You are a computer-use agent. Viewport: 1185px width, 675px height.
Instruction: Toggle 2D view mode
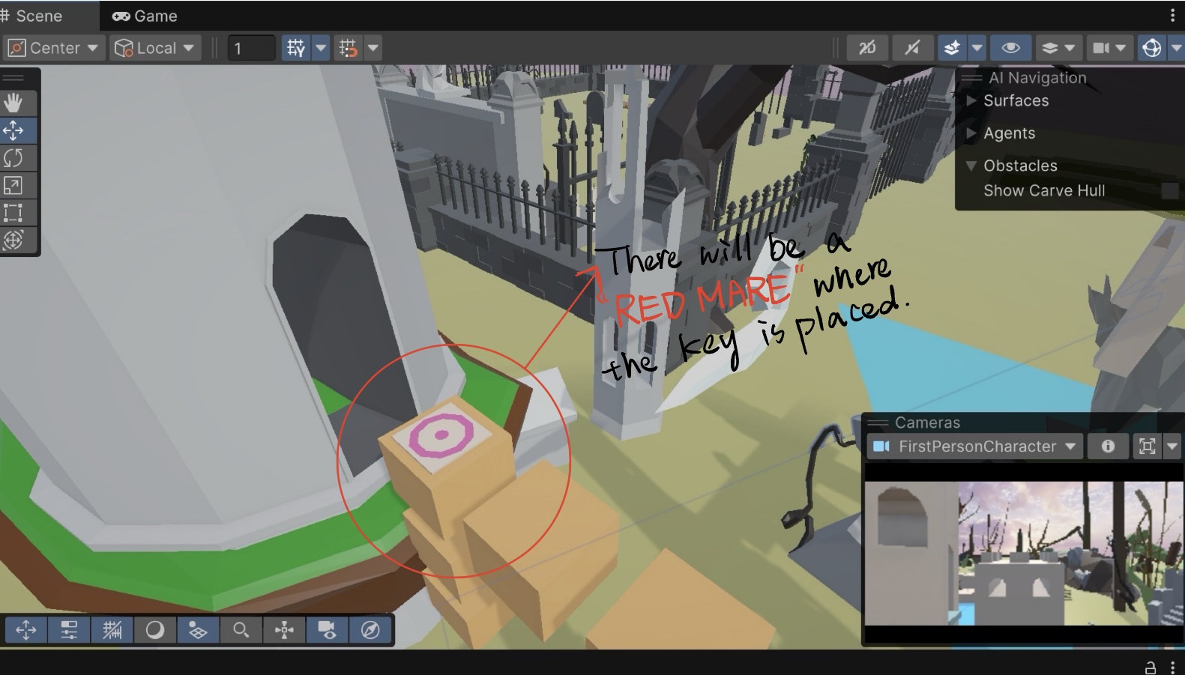pos(867,49)
